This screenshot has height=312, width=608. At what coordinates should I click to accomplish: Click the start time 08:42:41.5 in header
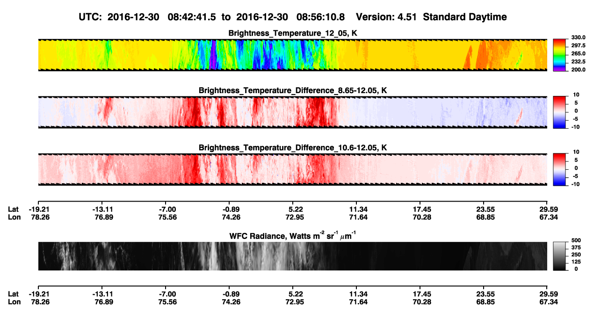[191, 17]
